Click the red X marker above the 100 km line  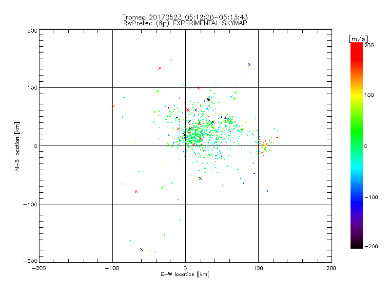[x=160, y=68]
